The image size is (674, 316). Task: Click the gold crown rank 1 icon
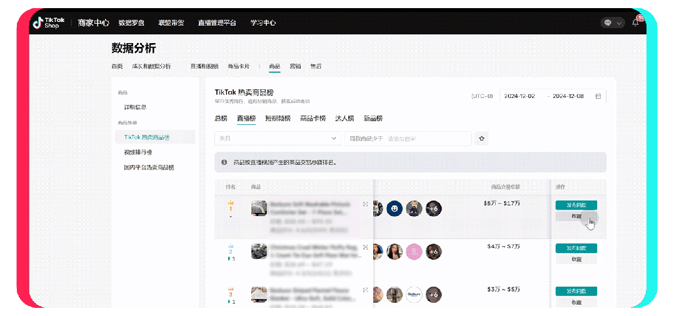[230, 202]
